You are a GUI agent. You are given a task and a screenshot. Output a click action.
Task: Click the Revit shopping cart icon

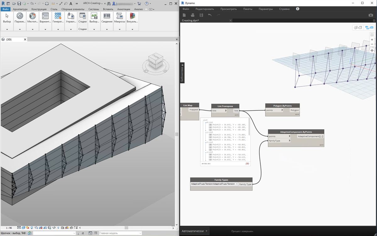tap(139, 3)
